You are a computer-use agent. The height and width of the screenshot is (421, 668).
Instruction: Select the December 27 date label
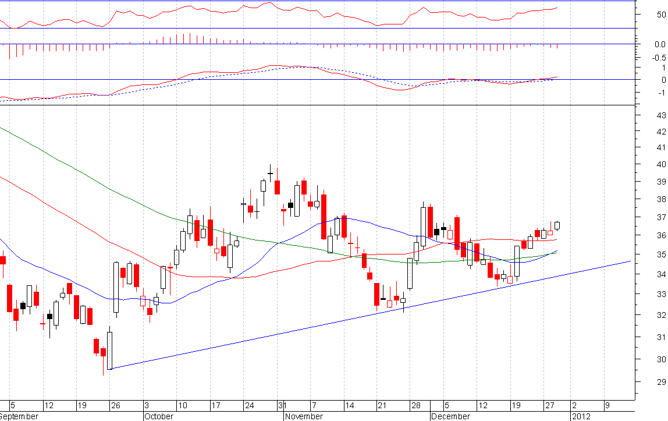[549, 405]
